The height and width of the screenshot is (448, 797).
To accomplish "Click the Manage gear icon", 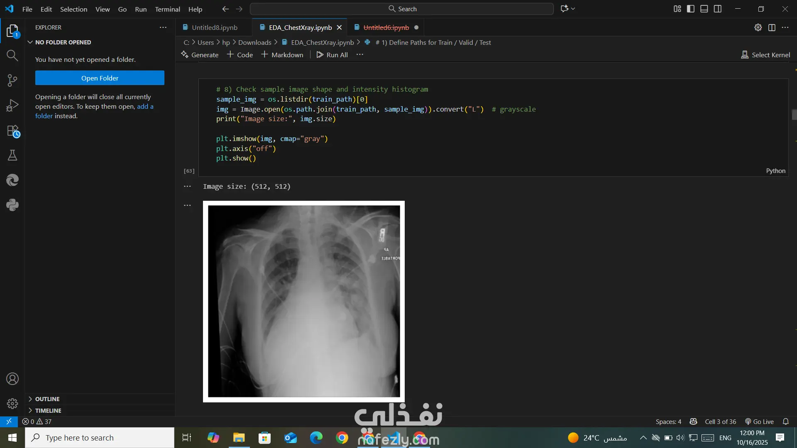I will coord(12,403).
